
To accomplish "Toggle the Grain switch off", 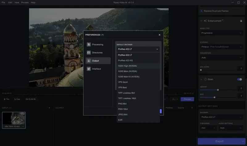I will (x=240, y=79).
